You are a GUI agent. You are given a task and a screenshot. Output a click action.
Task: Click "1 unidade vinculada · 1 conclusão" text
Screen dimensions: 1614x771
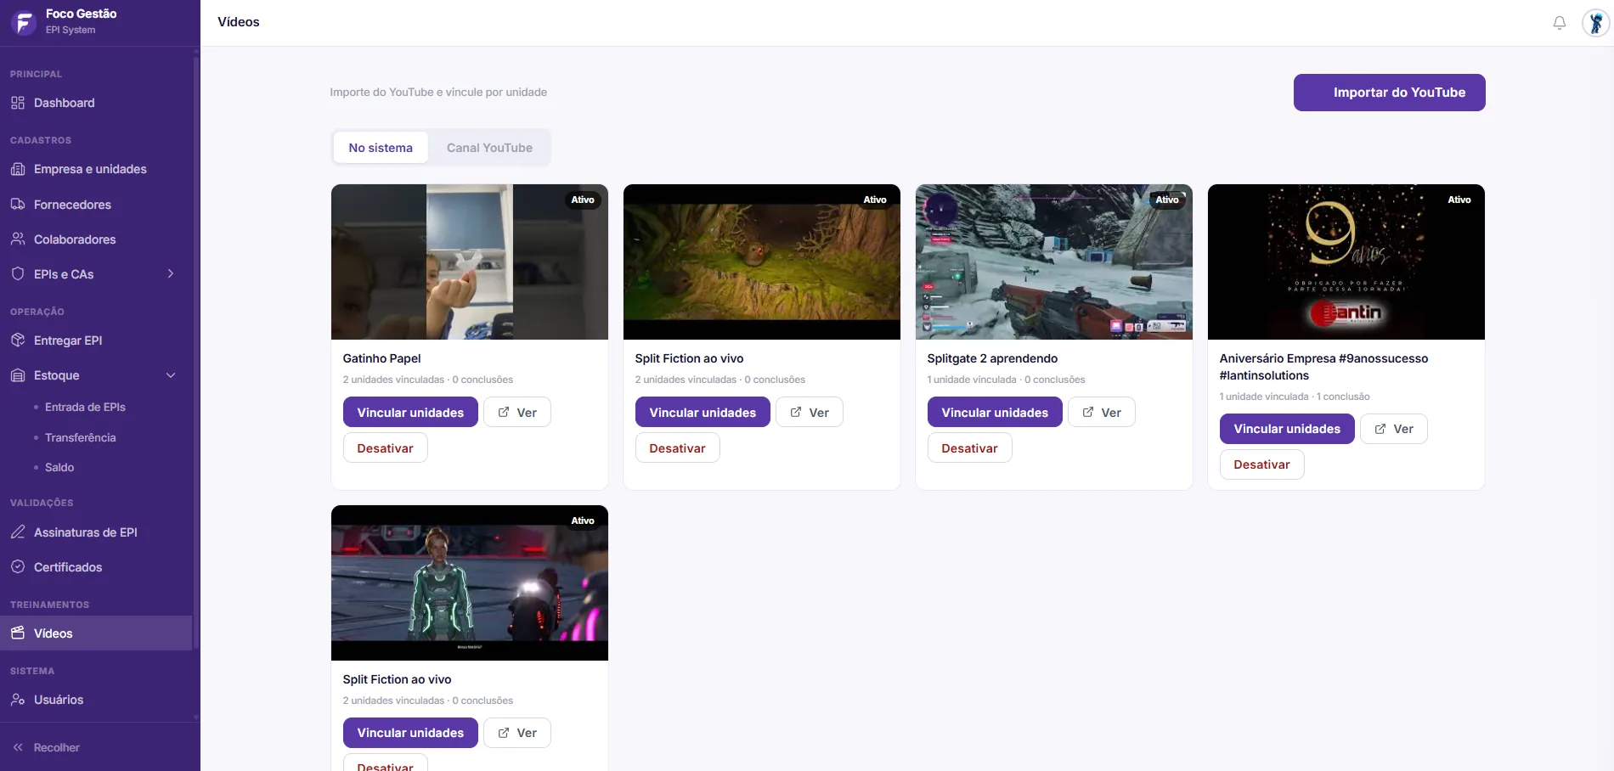(x=1295, y=397)
